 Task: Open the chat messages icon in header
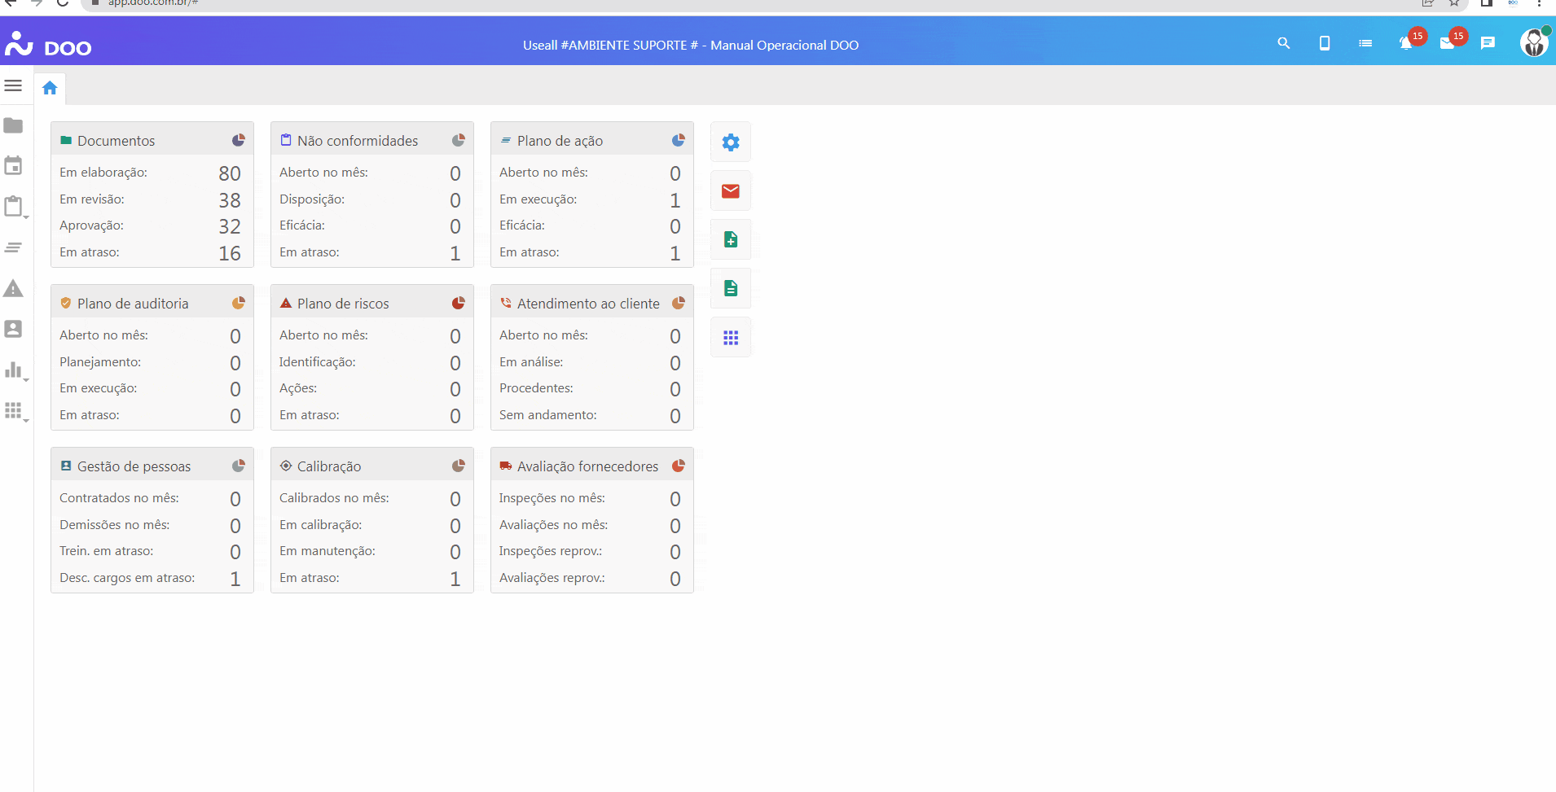pos(1488,43)
